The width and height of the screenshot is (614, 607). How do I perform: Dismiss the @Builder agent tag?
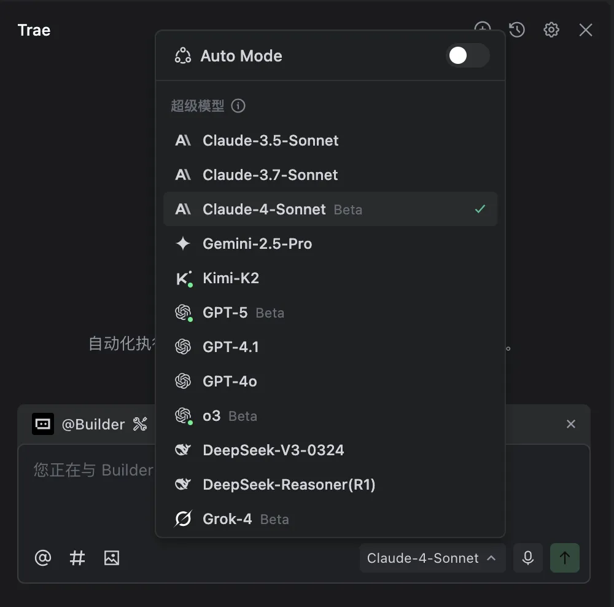pyautogui.click(x=571, y=424)
